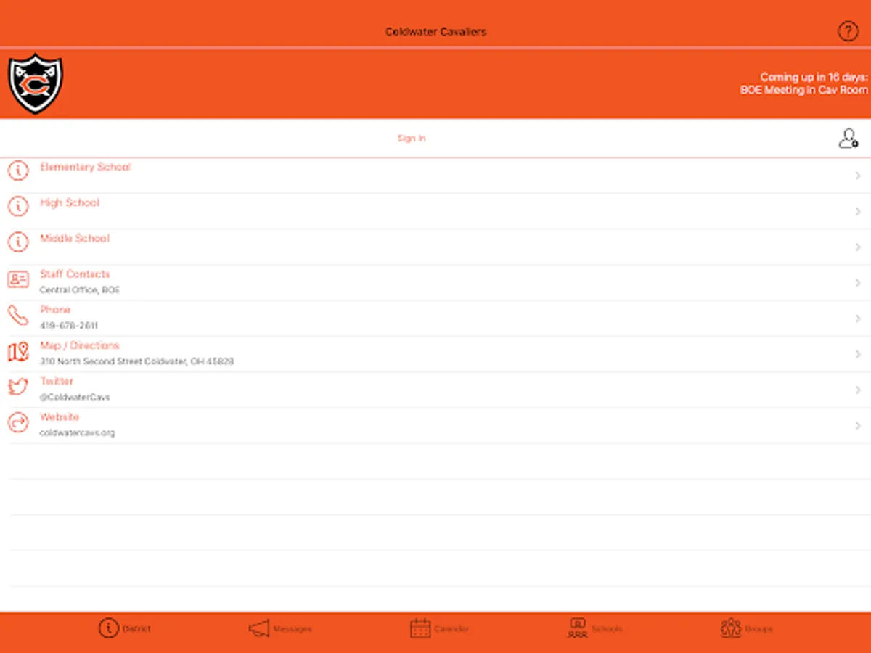This screenshot has height=653, width=871.
Task: Switch to the Groups tab
Action: point(747,628)
